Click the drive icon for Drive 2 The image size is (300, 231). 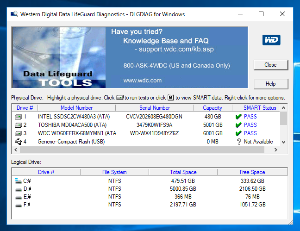pos(19,125)
